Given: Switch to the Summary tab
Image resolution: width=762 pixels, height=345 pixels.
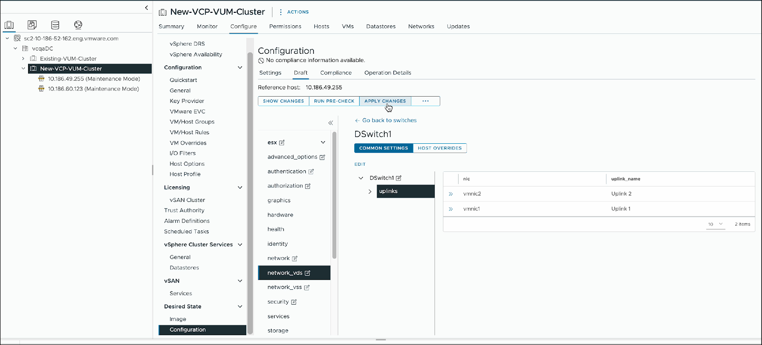Looking at the screenshot, I should 171,27.
